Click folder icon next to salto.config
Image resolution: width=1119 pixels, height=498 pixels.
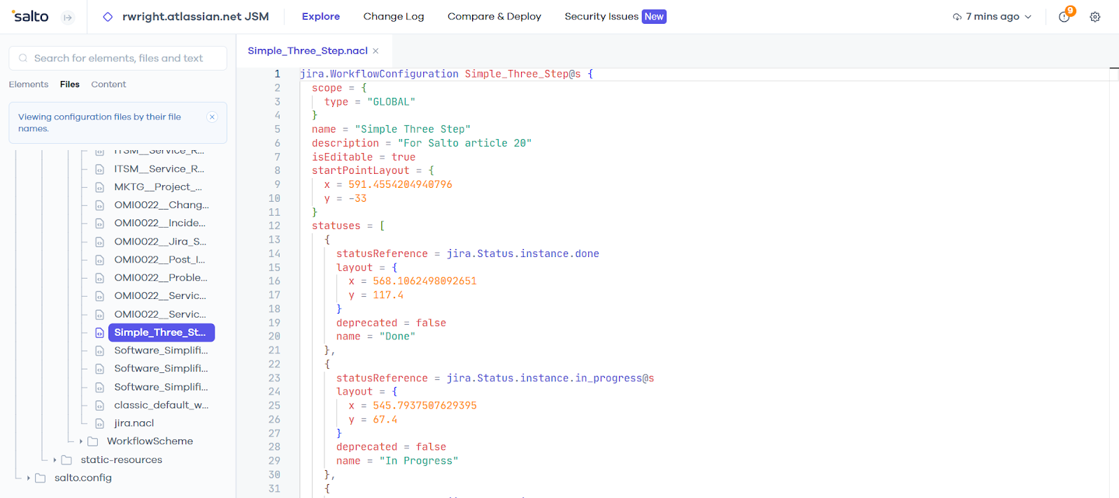(x=41, y=478)
